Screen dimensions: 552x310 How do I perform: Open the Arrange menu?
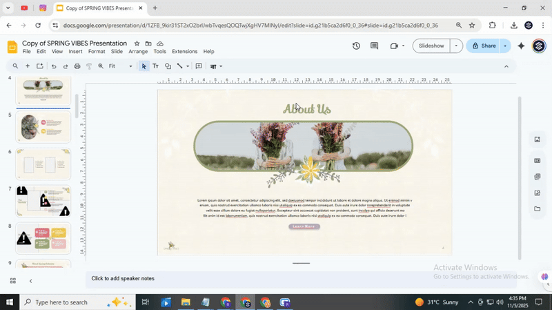[138, 52]
